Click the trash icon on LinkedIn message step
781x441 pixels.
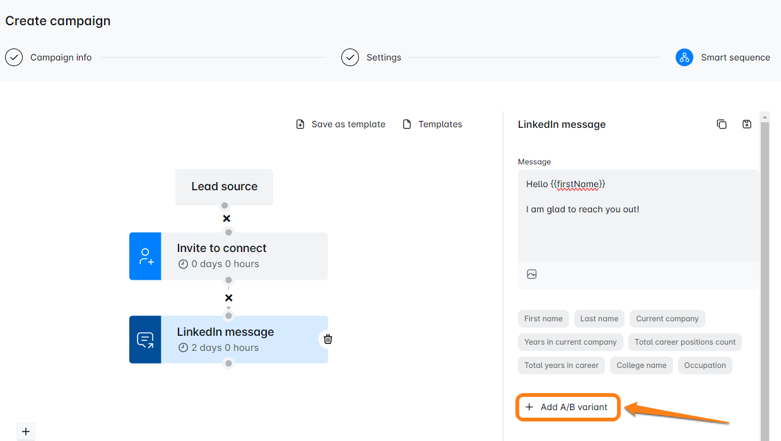(327, 340)
